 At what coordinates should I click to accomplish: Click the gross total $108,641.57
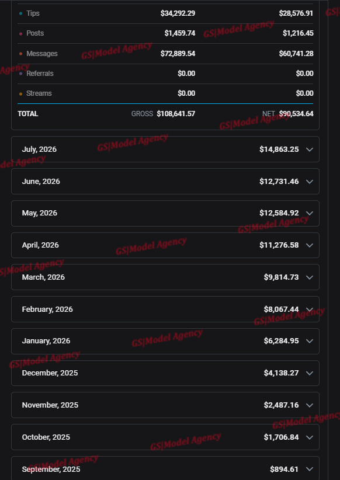click(x=176, y=113)
